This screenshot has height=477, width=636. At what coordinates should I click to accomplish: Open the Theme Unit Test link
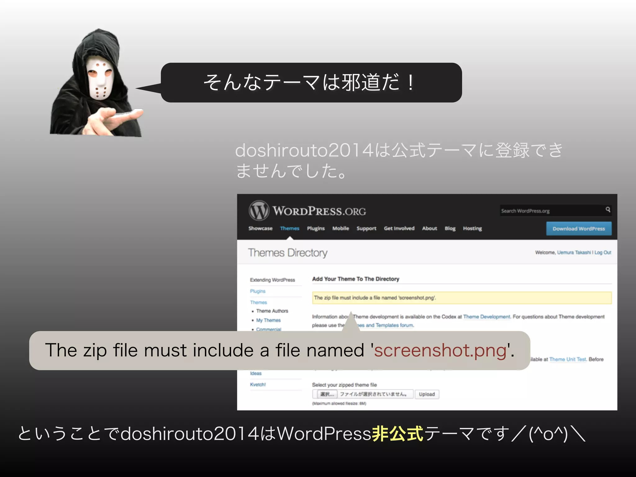click(567, 359)
